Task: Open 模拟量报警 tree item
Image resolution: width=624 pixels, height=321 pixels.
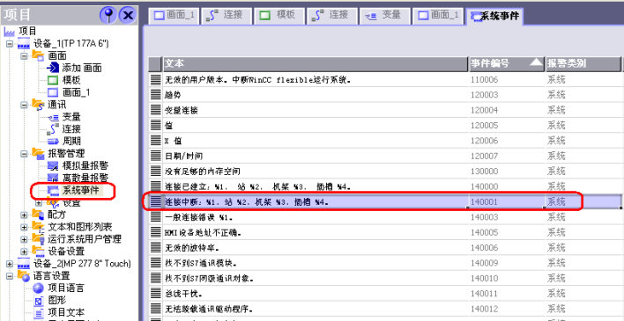Action: tap(85, 165)
